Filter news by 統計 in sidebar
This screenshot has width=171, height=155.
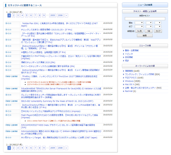pyautogui.click(x=127, y=61)
